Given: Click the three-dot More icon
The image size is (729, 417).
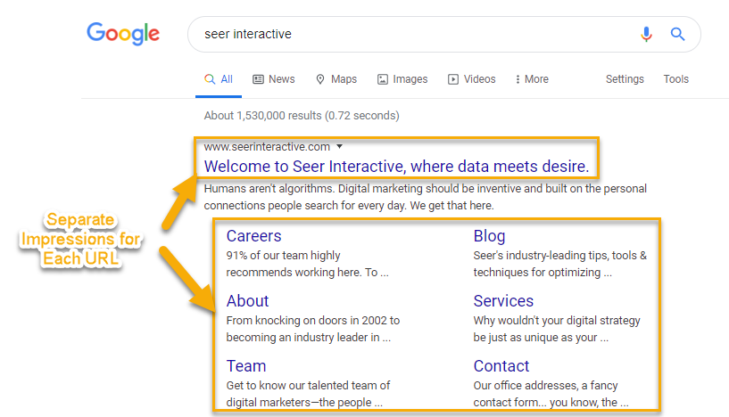Looking at the screenshot, I should [x=518, y=79].
